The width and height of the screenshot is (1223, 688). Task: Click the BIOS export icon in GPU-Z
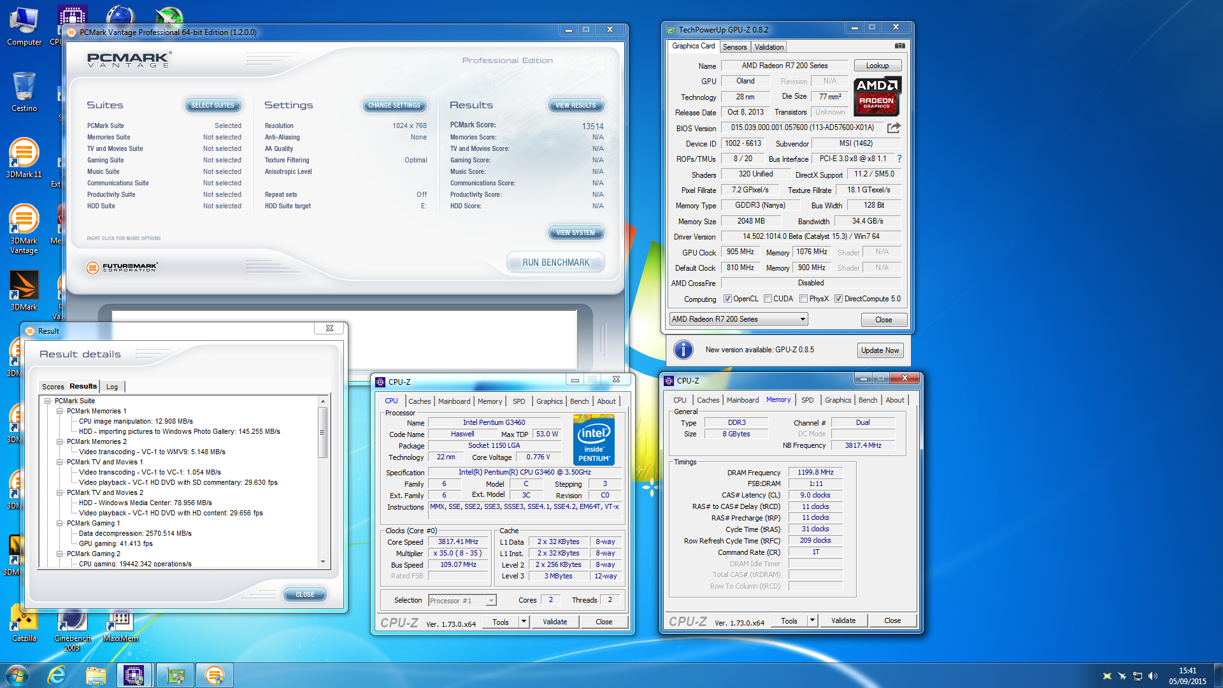pyautogui.click(x=894, y=128)
